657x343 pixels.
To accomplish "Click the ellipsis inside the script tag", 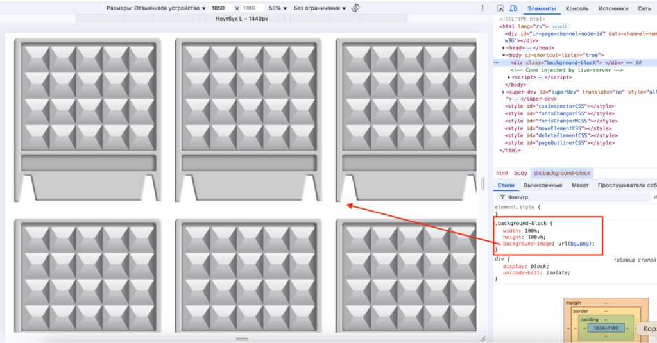I will point(541,77).
